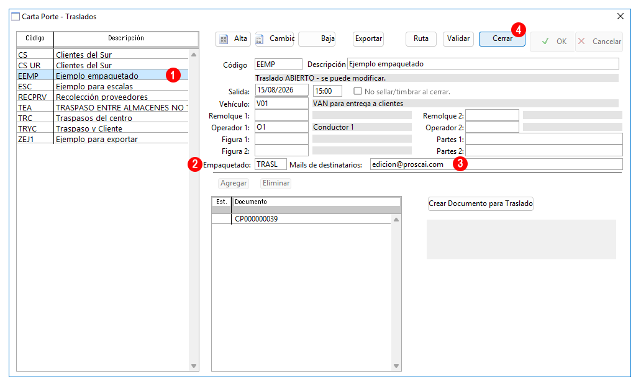The width and height of the screenshot is (641, 384).
Task: Click the Vehículo field V01
Action: click(281, 104)
